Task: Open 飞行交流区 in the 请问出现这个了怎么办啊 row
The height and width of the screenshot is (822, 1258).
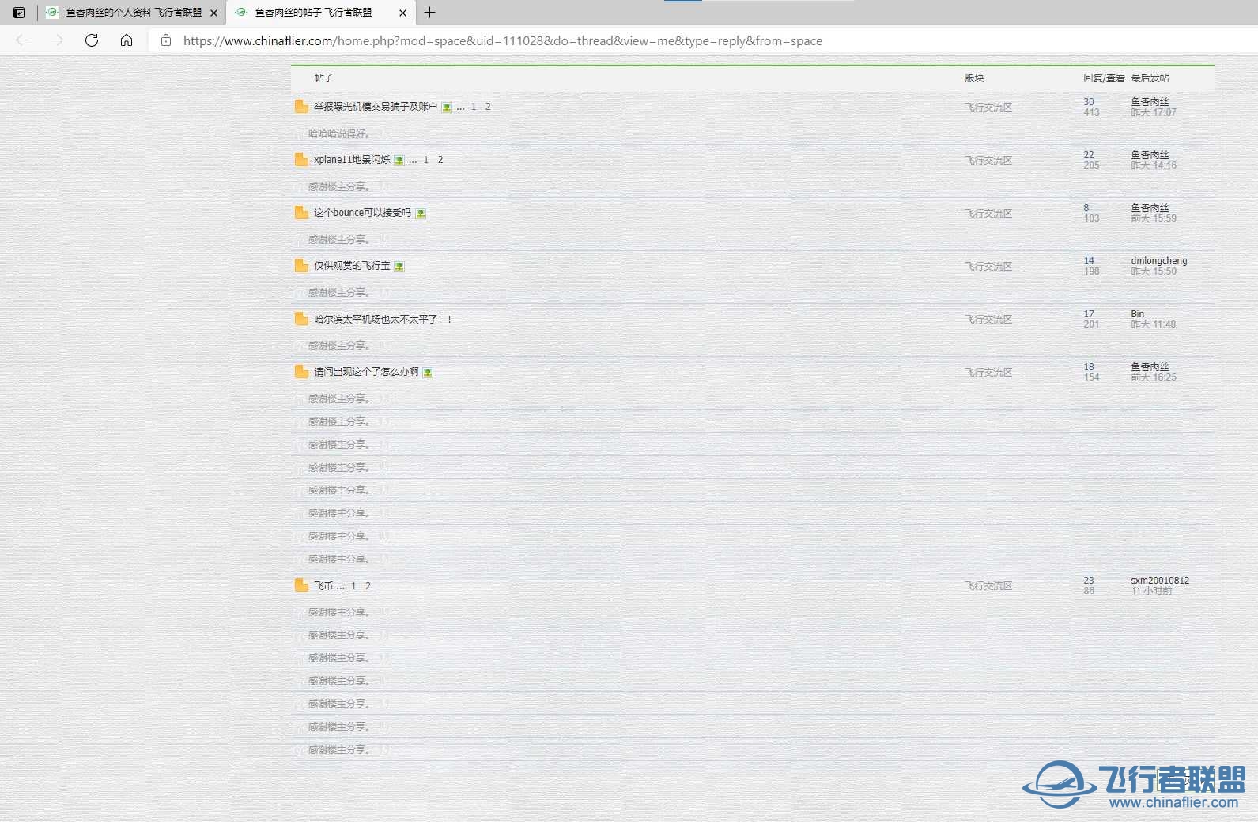Action: click(988, 372)
